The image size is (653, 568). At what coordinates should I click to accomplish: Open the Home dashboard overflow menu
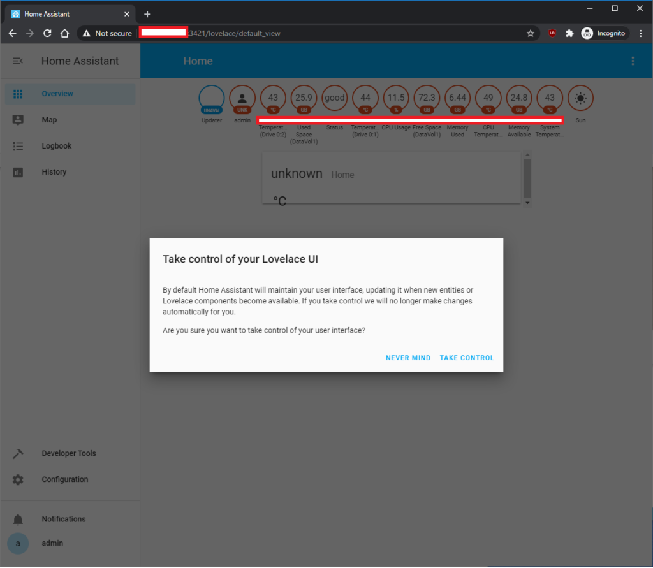(633, 61)
